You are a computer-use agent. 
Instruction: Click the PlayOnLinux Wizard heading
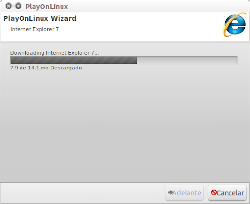[x=40, y=18]
